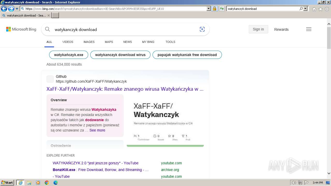The width and height of the screenshot is (331, 186).
Task: Open the MY BING tab
Action: point(148,42)
